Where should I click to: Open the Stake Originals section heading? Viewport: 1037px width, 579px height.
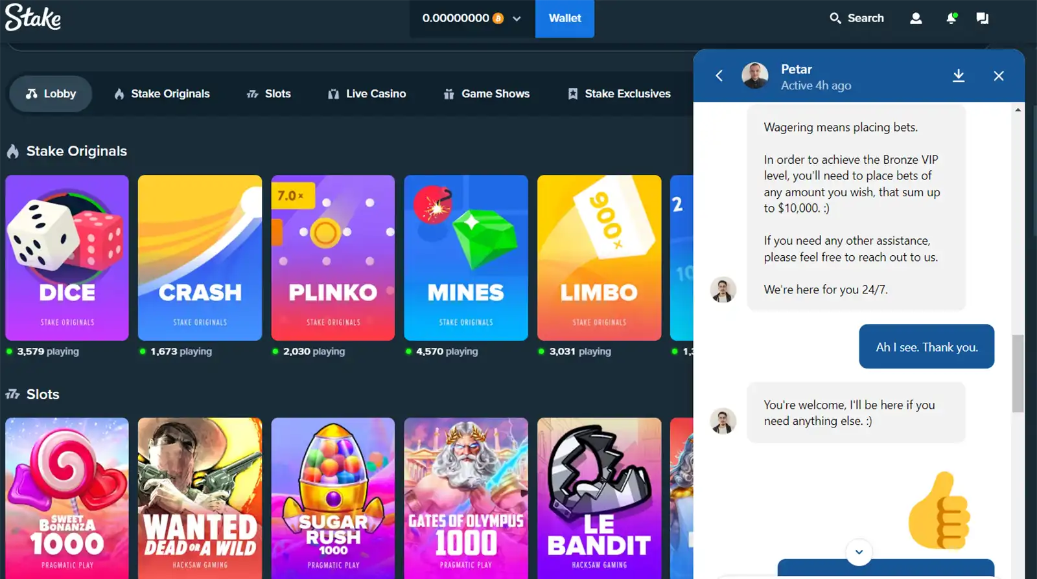click(x=67, y=151)
